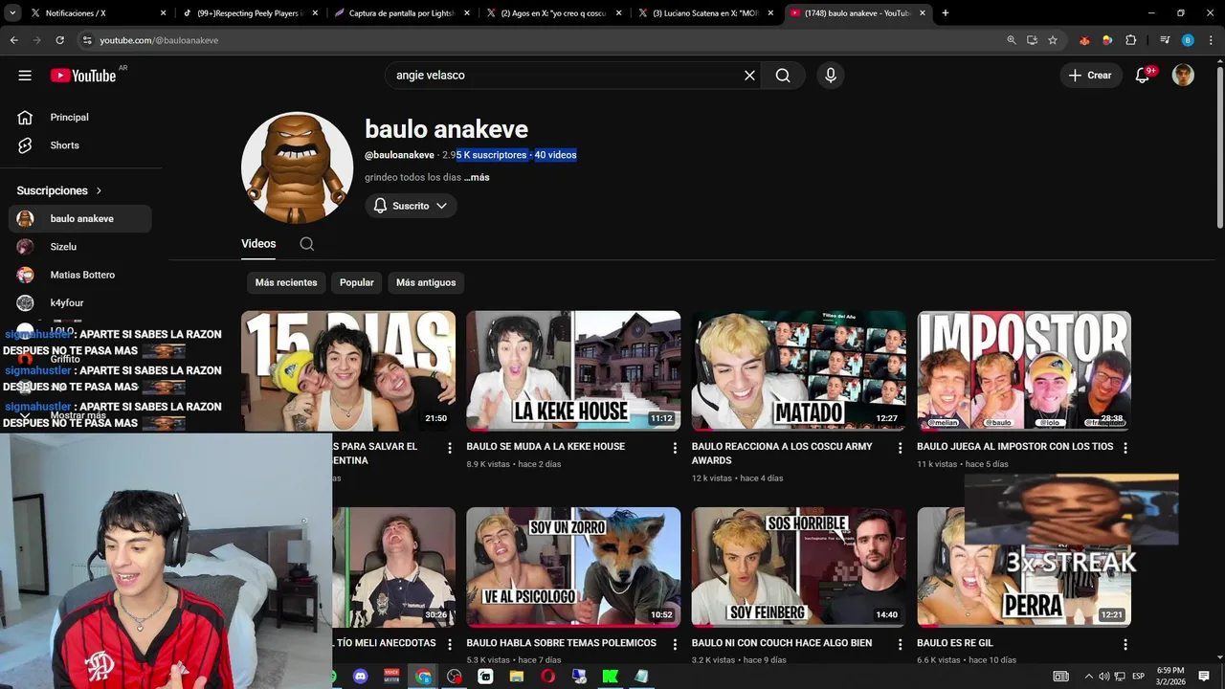Image resolution: width=1225 pixels, height=689 pixels.
Task: Open options for BAULO NI CON COUCH video
Action: [900, 645]
